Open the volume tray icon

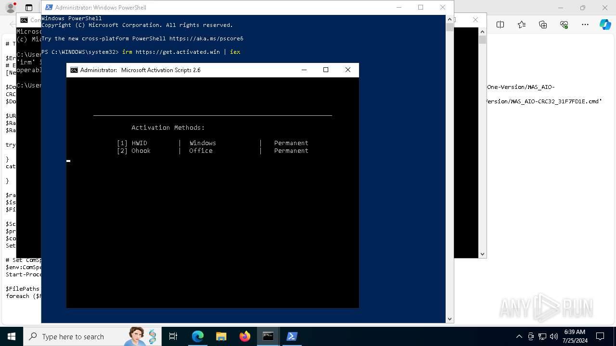553,336
